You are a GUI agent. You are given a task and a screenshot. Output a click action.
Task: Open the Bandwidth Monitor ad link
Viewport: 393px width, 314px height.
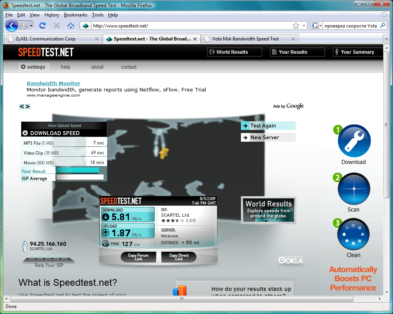coord(53,83)
